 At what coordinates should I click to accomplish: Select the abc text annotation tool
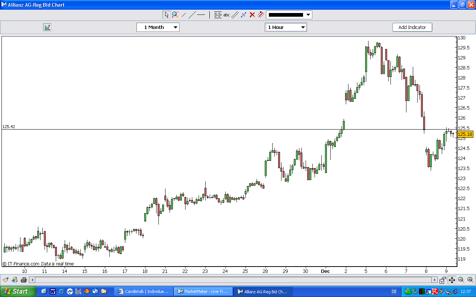(x=226, y=15)
